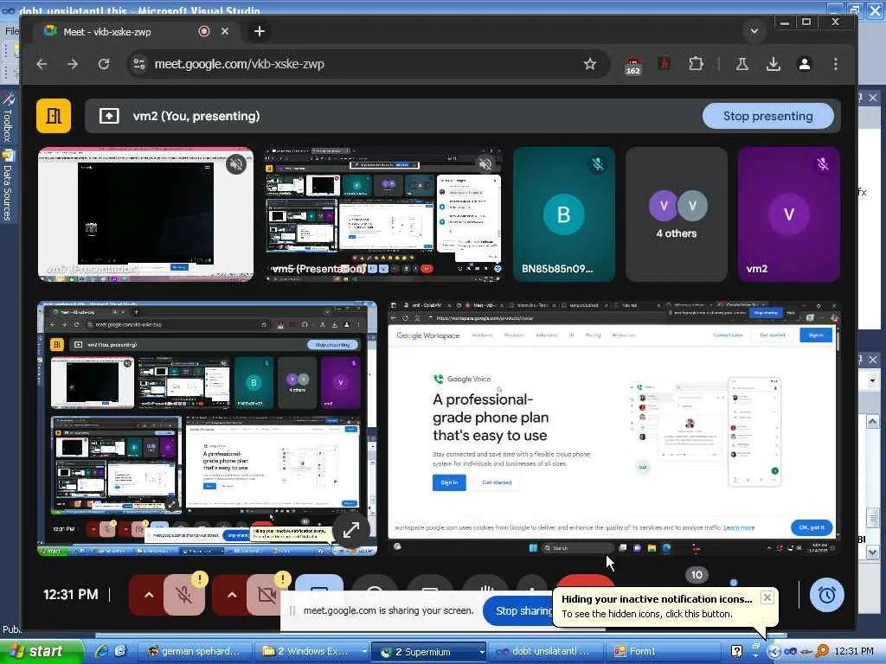
Task: Click the presenting screen icon beside vm2
Action: 109,117
